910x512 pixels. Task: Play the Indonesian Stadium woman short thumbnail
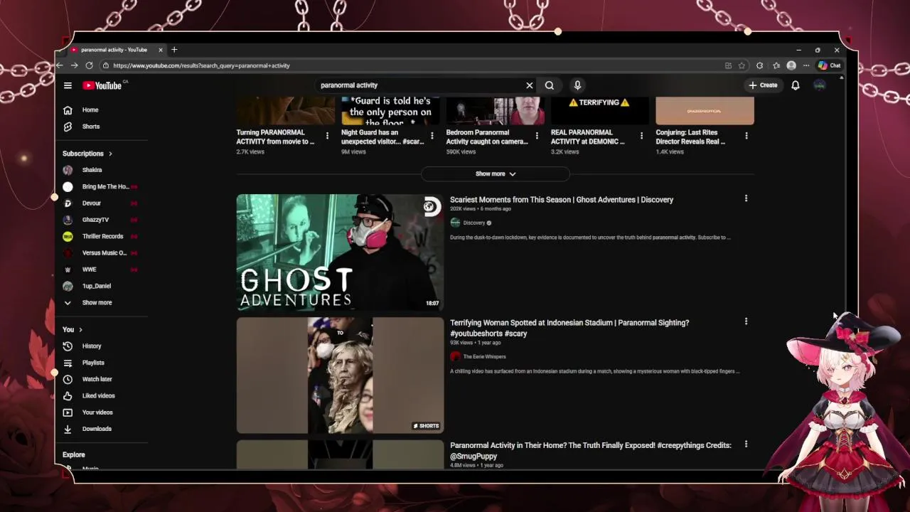click(x=340, y=375)
